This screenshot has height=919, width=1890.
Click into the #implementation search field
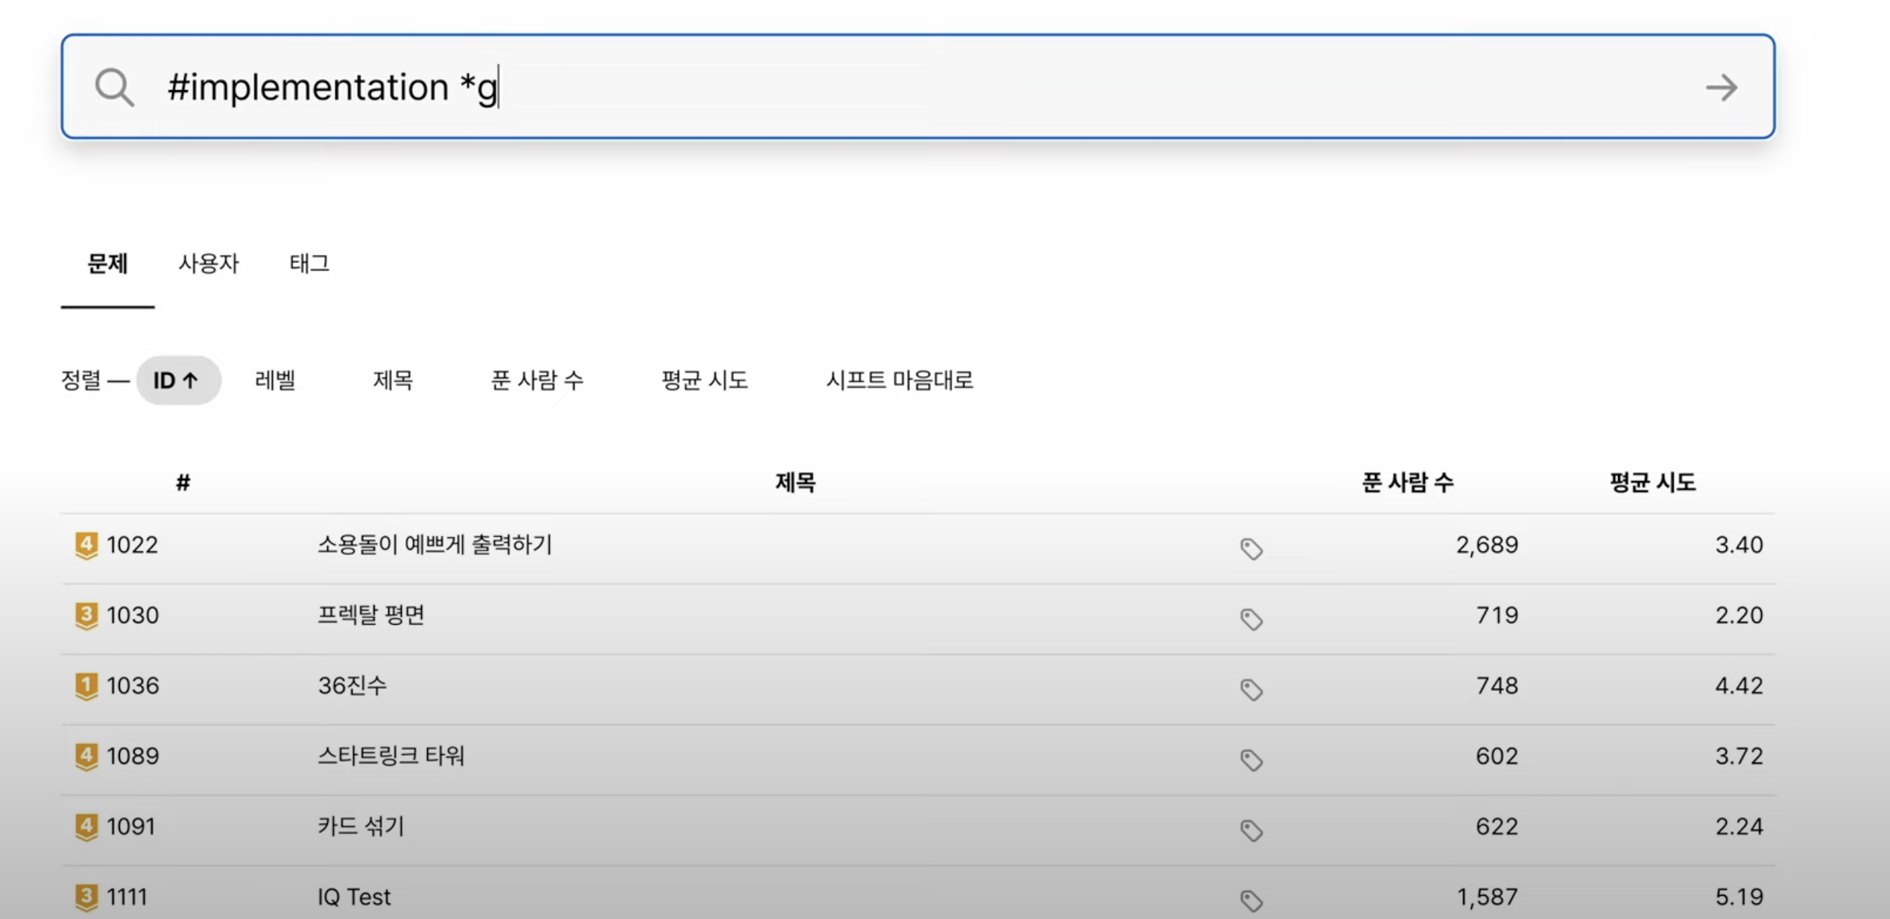(894, 87)
